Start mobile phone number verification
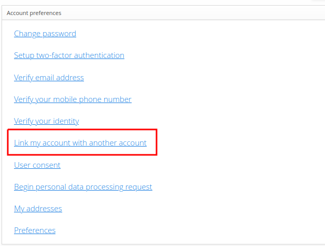325x246 pixels. 73,99
